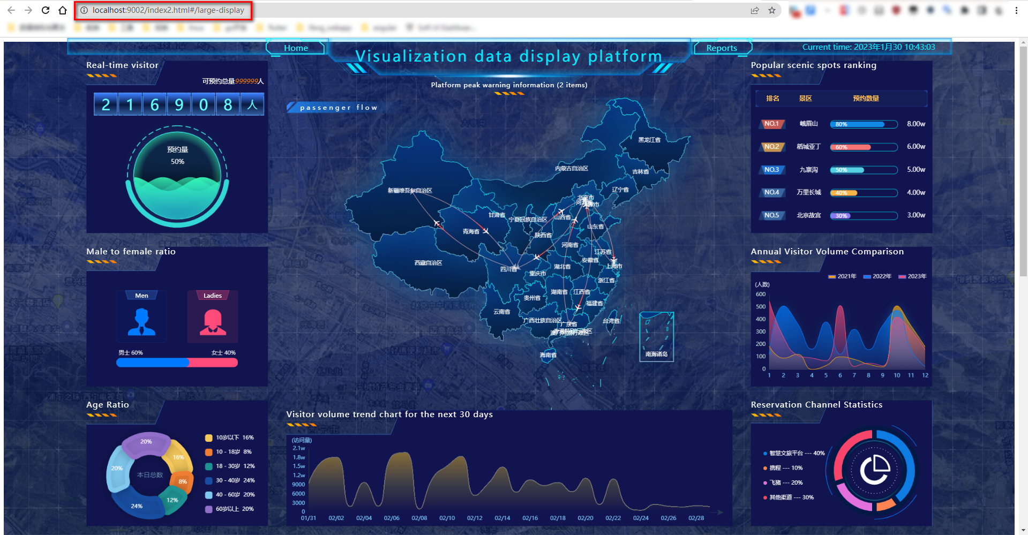
Task: Click the NO.4 rank badge
Action: 771,192
